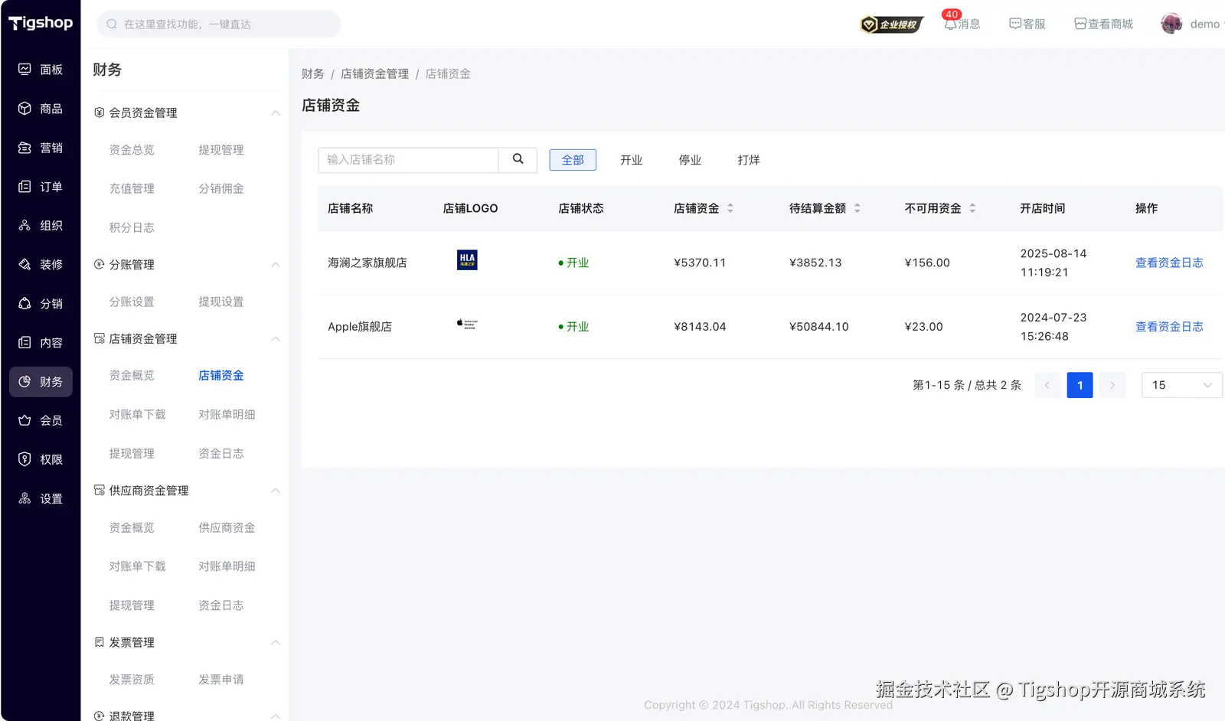Screen dimensions: 1225x721
Task: Filter shops by 停业 status
Action: point(690,160)
